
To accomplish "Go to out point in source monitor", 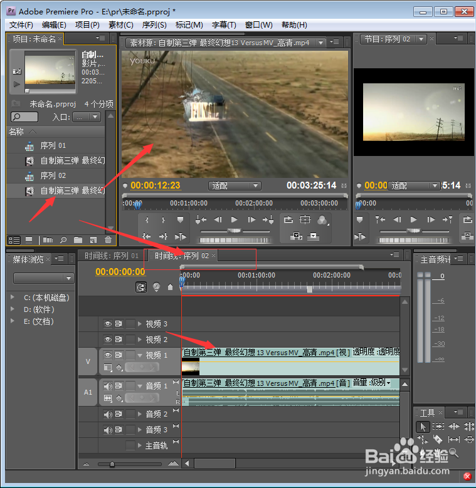I will (163, 237).
